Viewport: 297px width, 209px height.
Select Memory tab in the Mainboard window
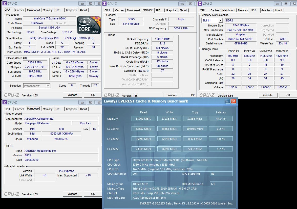click(48, 109)
